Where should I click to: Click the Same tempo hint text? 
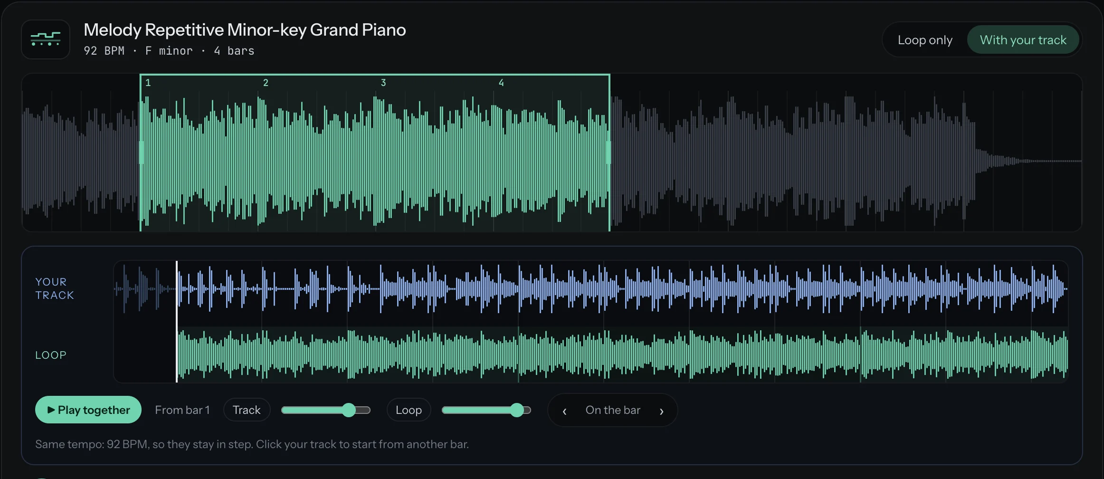click(x=252, y=444)
